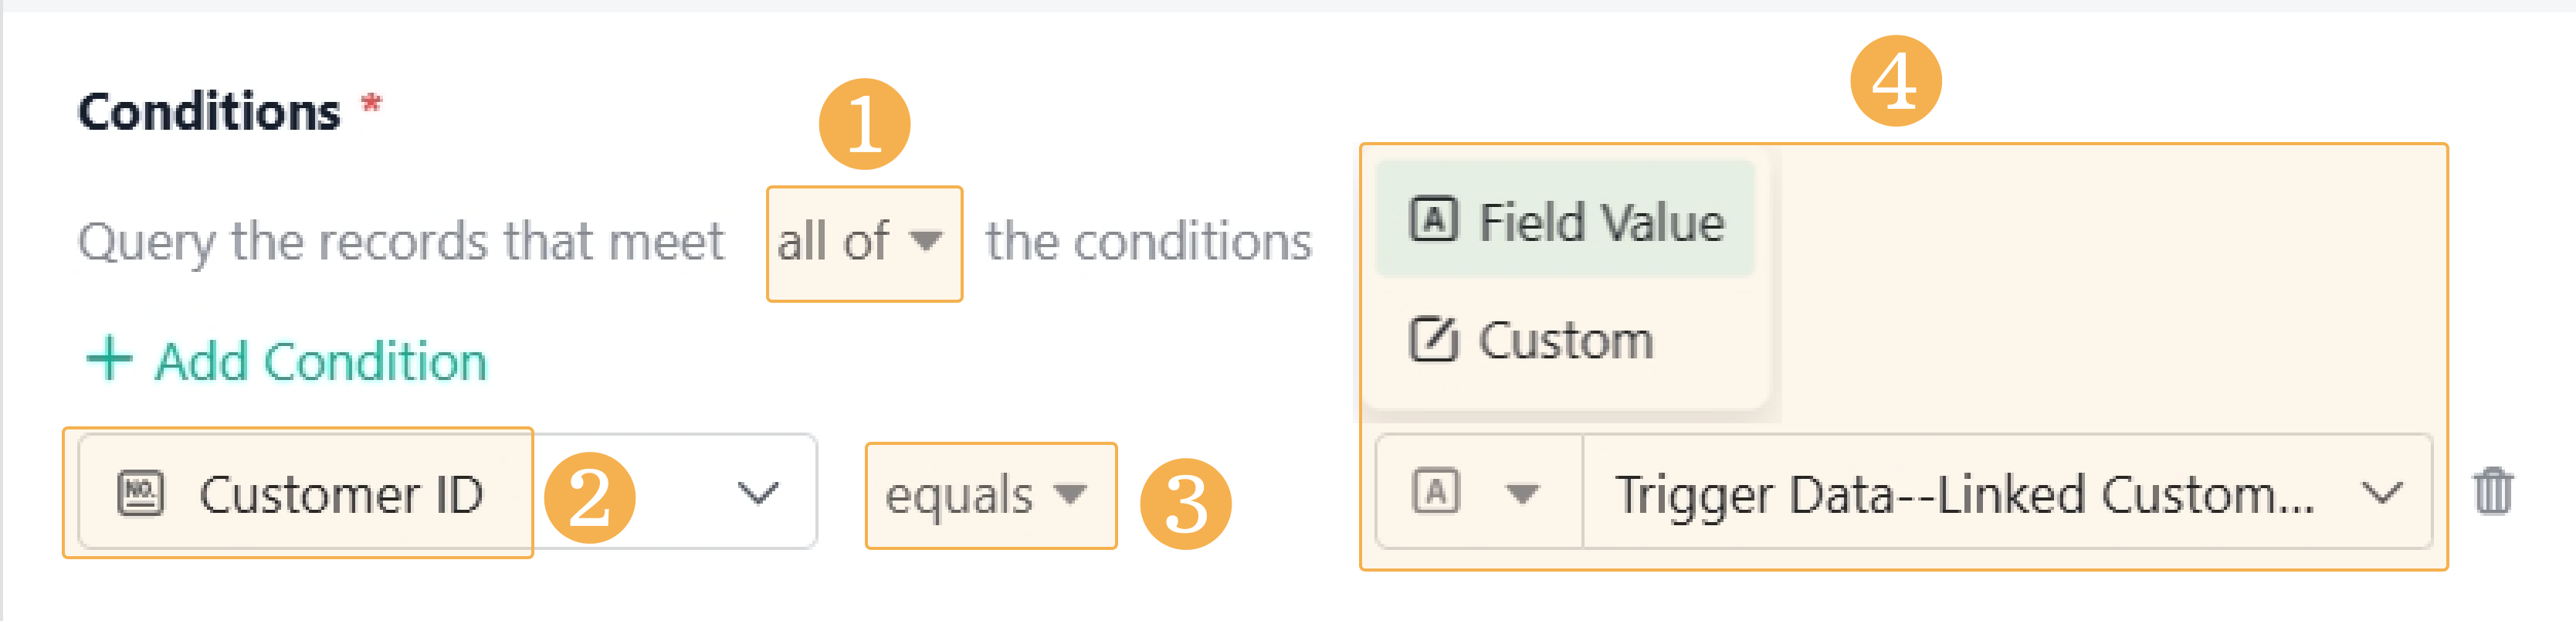
Task: Open value type arrow next to A icon
Action: tap(1522, 493)
